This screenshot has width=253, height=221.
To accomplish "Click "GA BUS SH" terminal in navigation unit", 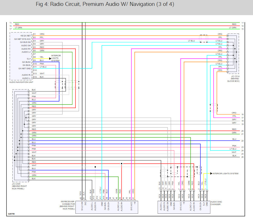I will (x=25, y=42).
